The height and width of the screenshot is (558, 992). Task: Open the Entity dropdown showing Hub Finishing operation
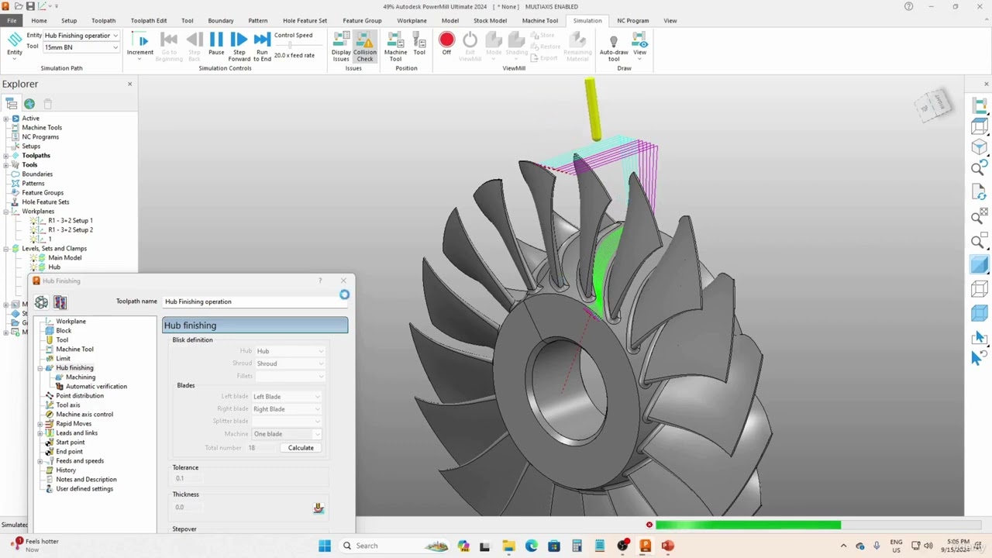pos(81,36)
